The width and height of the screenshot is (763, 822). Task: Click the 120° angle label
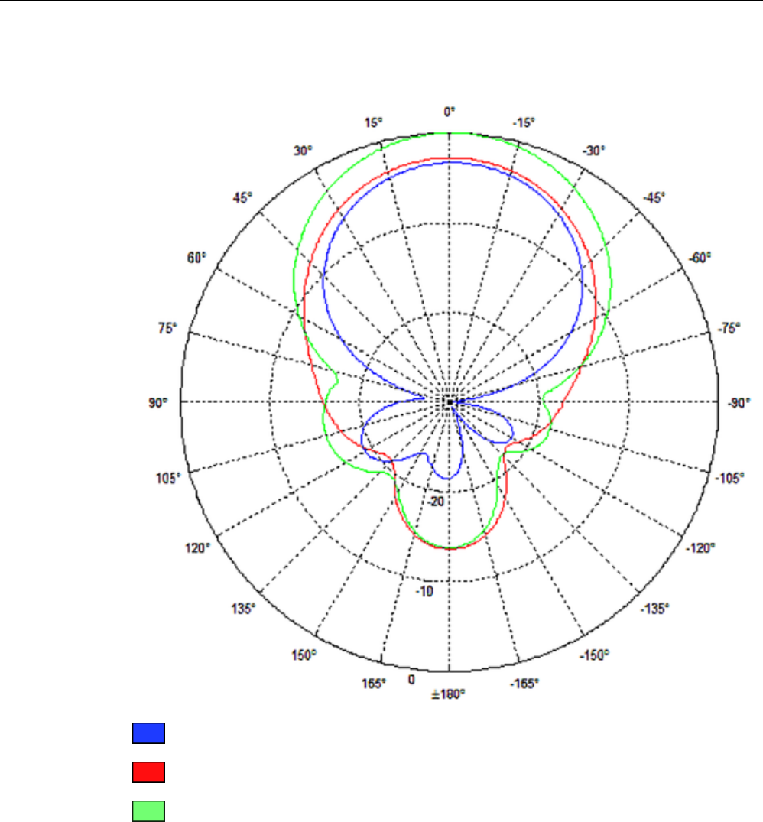point(197,548)
